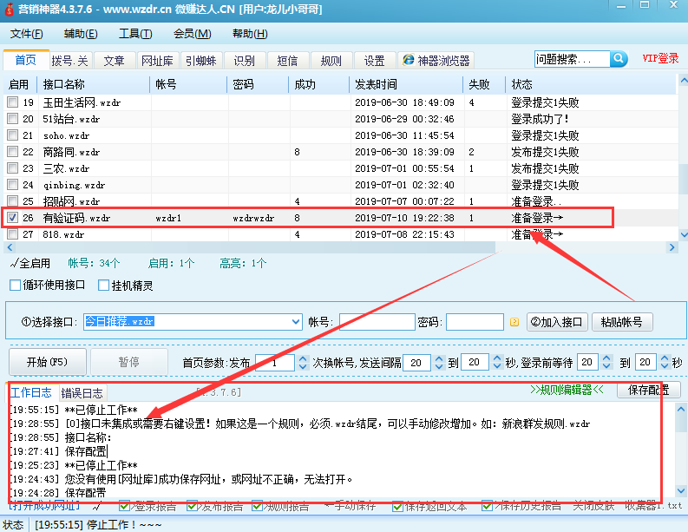Switch to the 短信 tab

tap(288, 61)
